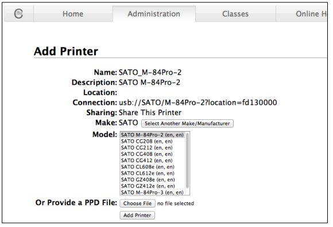Open the Online Help tab
This screenshot has height=227, width=333.
[x=301, y=14]
